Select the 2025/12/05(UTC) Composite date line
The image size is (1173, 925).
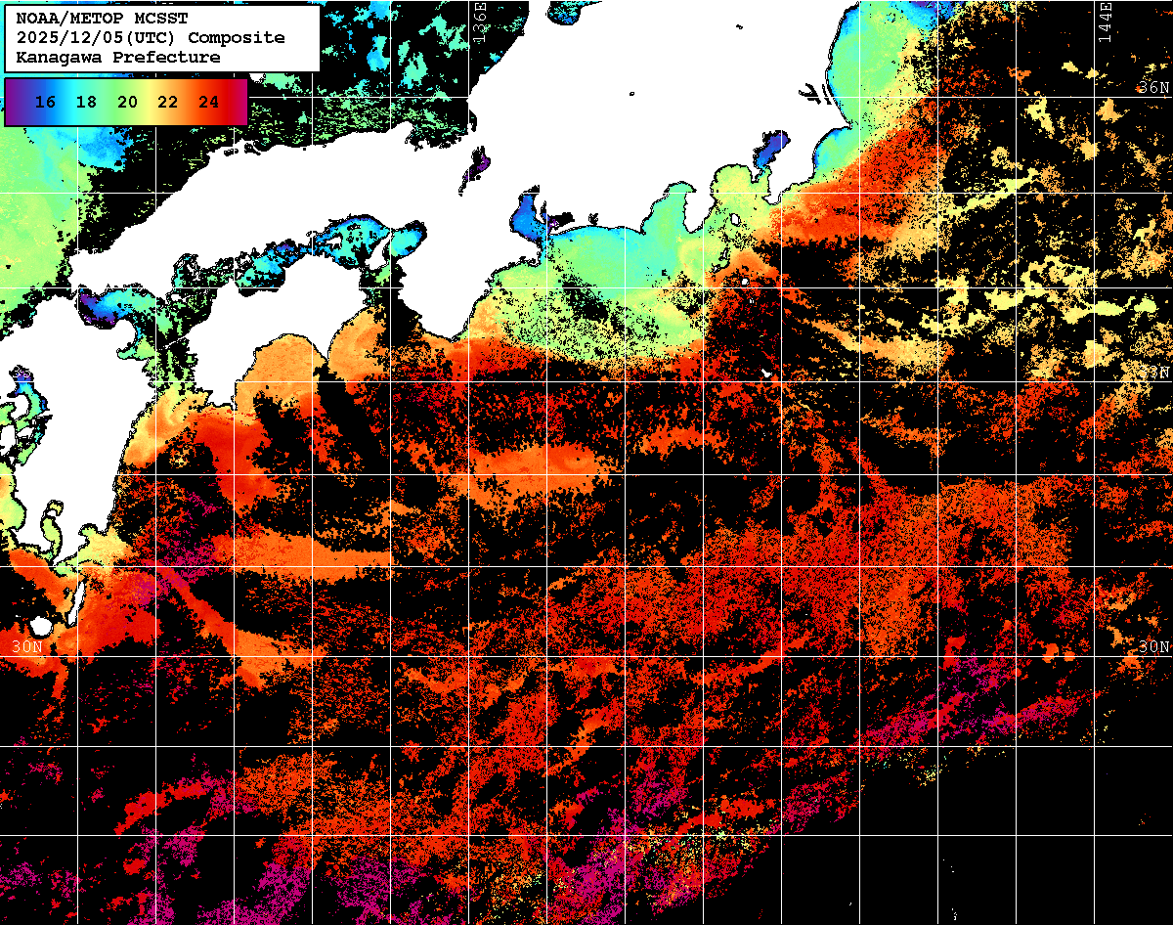click(x=151, y=38)
